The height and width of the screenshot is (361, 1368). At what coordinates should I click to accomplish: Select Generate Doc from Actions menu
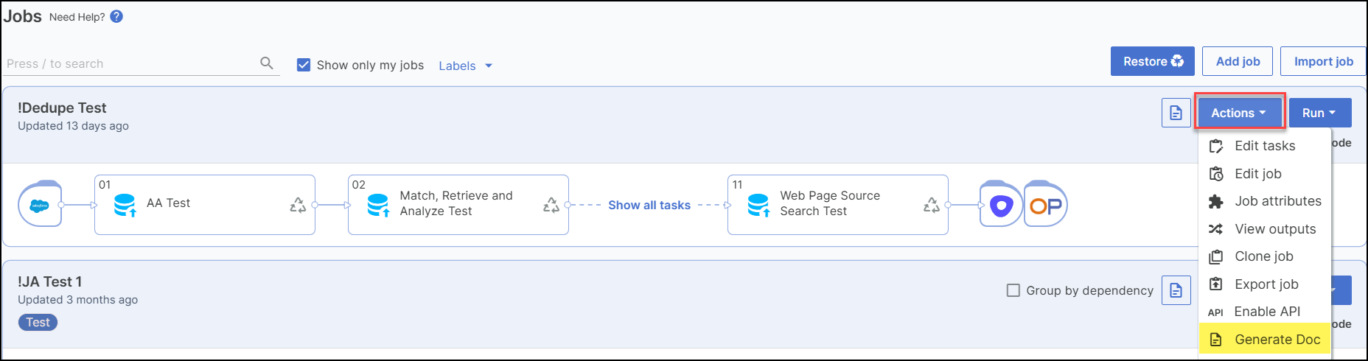point(1277,340)
